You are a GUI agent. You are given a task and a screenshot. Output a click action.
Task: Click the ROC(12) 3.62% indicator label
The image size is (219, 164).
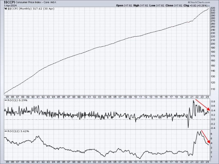point(13,131)
